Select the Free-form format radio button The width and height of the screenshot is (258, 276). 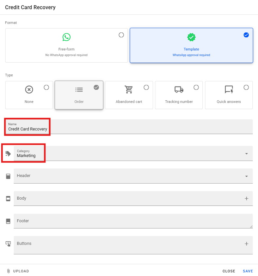pos(121,35)
